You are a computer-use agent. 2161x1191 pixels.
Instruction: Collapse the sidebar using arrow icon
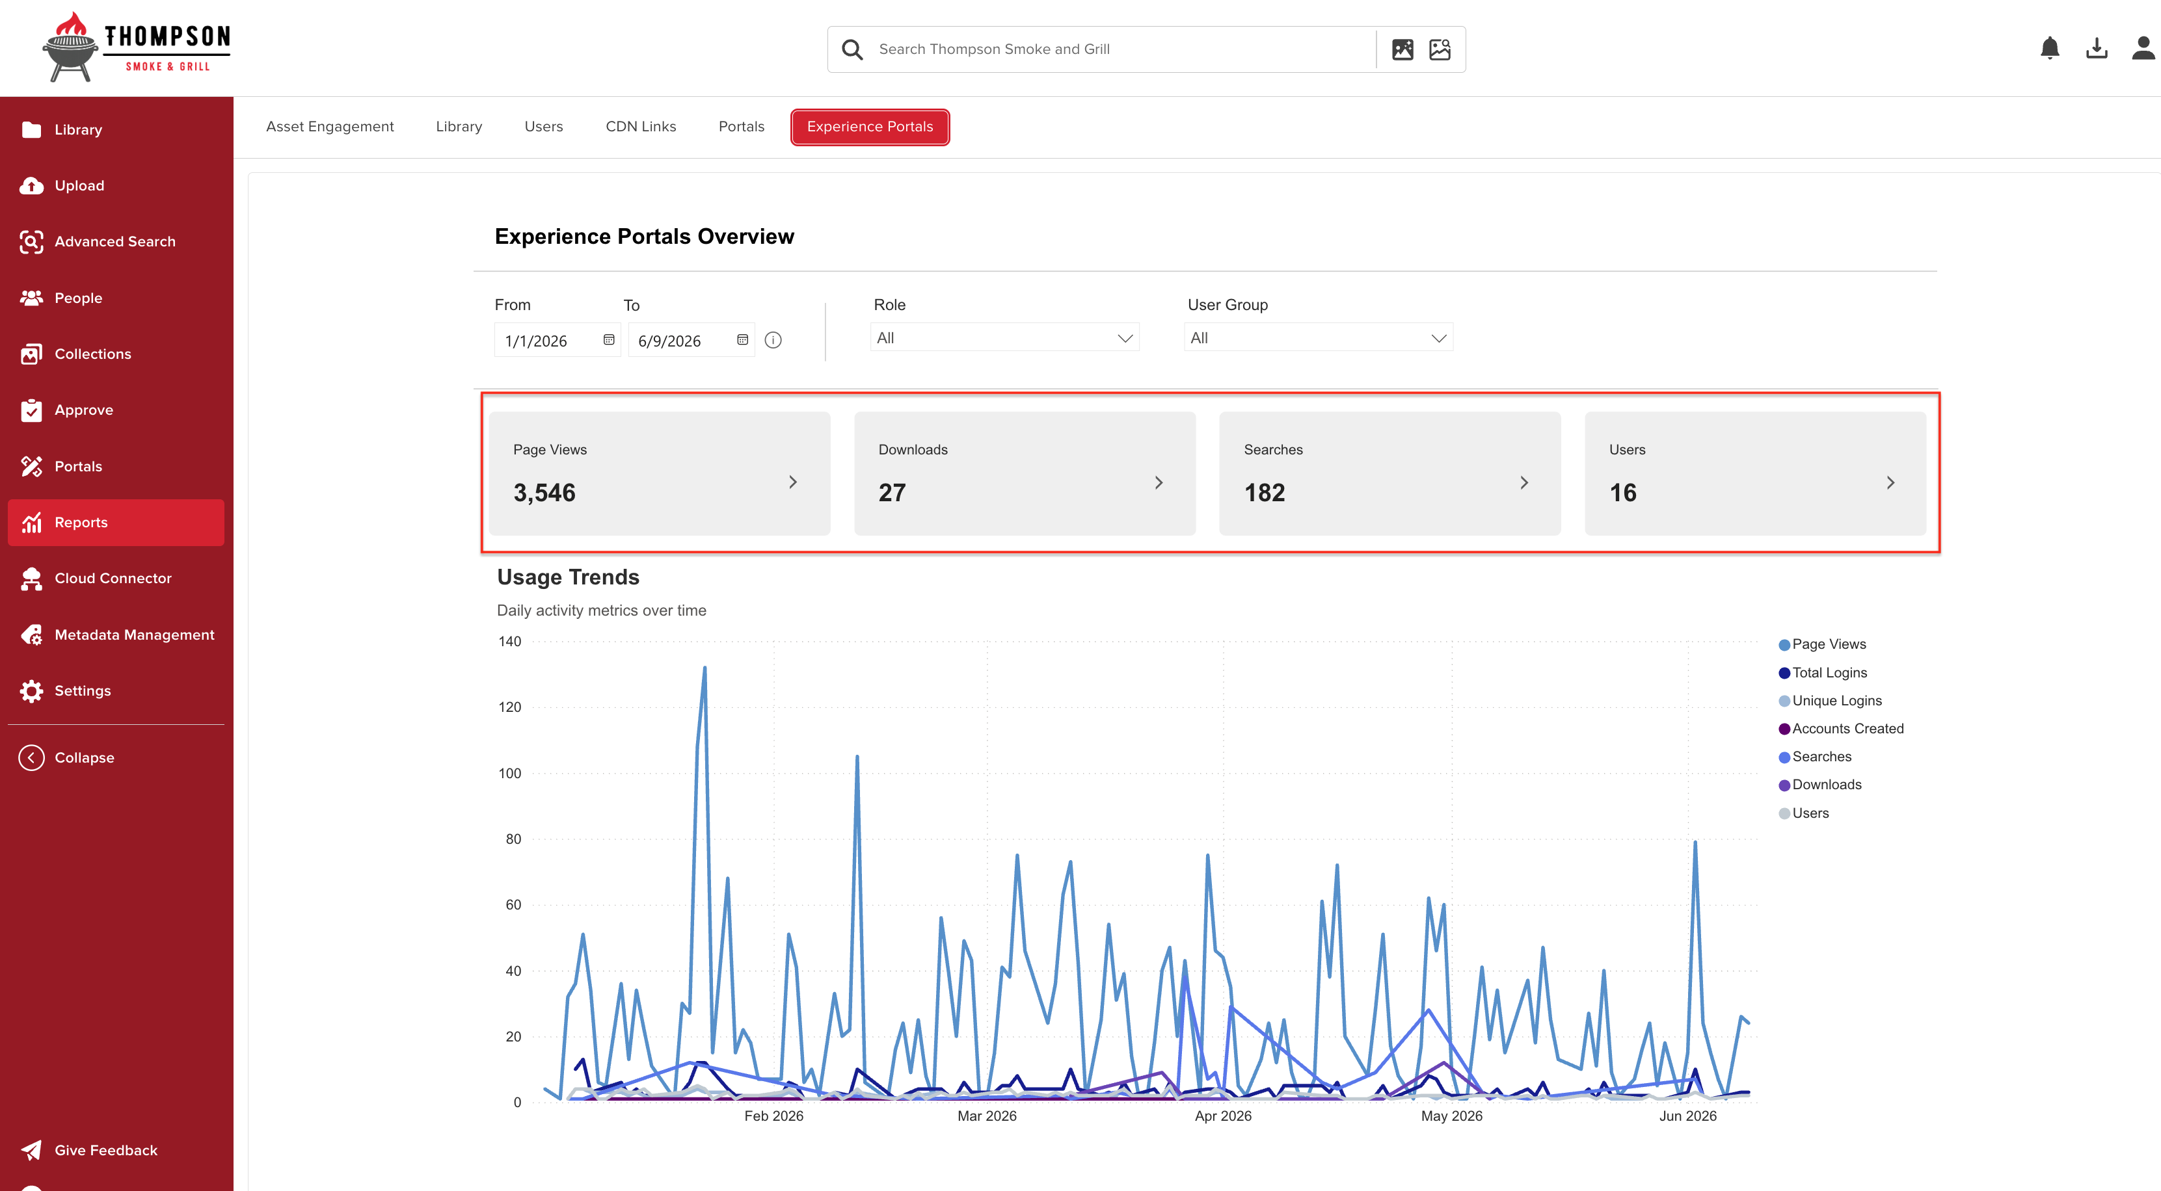pyautogui.click(x=31, y=757)
